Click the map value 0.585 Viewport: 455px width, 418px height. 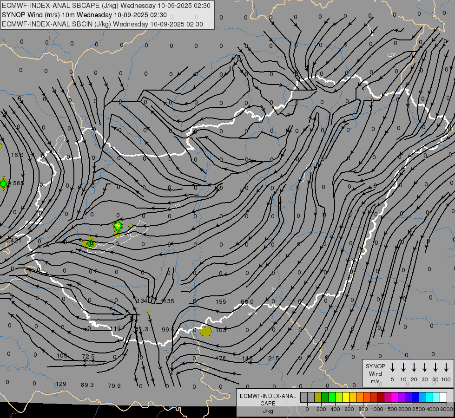(x=16, y=183)
